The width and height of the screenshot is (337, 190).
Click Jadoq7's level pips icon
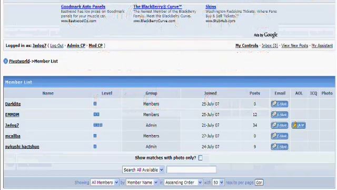point(98,125)
